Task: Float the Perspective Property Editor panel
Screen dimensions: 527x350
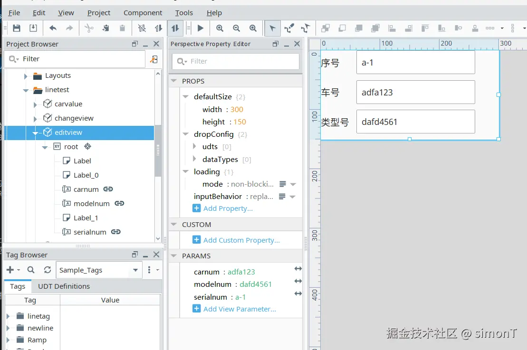Action: pyautogui.click(x=276, y=44)
